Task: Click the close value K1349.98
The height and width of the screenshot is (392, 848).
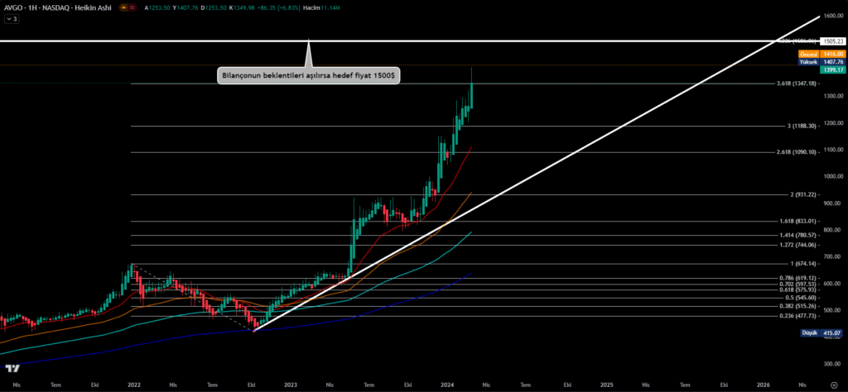Action: [x=243, y=8]
